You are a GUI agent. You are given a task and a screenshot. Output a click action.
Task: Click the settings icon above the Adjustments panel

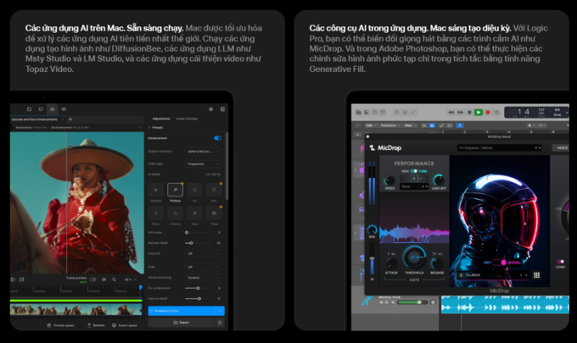click(x=210, y=109)
